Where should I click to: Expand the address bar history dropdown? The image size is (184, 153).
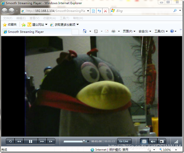click(x=88, y=11)
